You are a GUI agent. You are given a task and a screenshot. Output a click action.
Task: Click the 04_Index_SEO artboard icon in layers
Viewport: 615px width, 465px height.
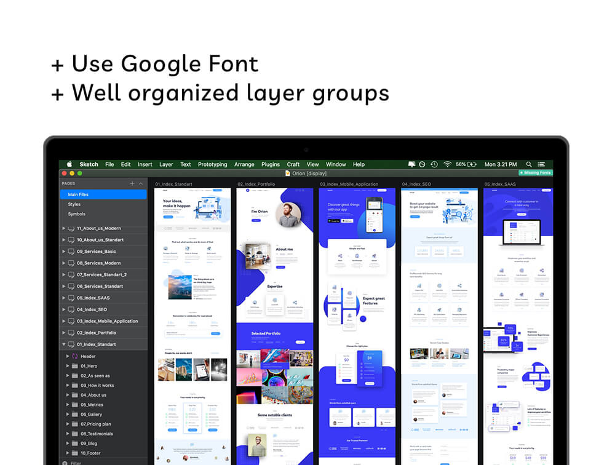pos(71,309)
